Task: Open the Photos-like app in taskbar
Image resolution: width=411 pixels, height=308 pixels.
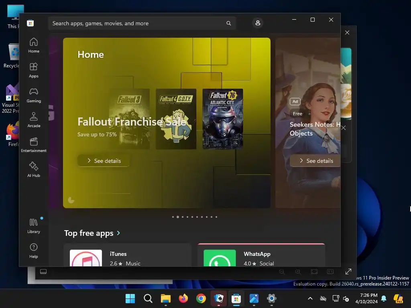Action: pos(254,298)
